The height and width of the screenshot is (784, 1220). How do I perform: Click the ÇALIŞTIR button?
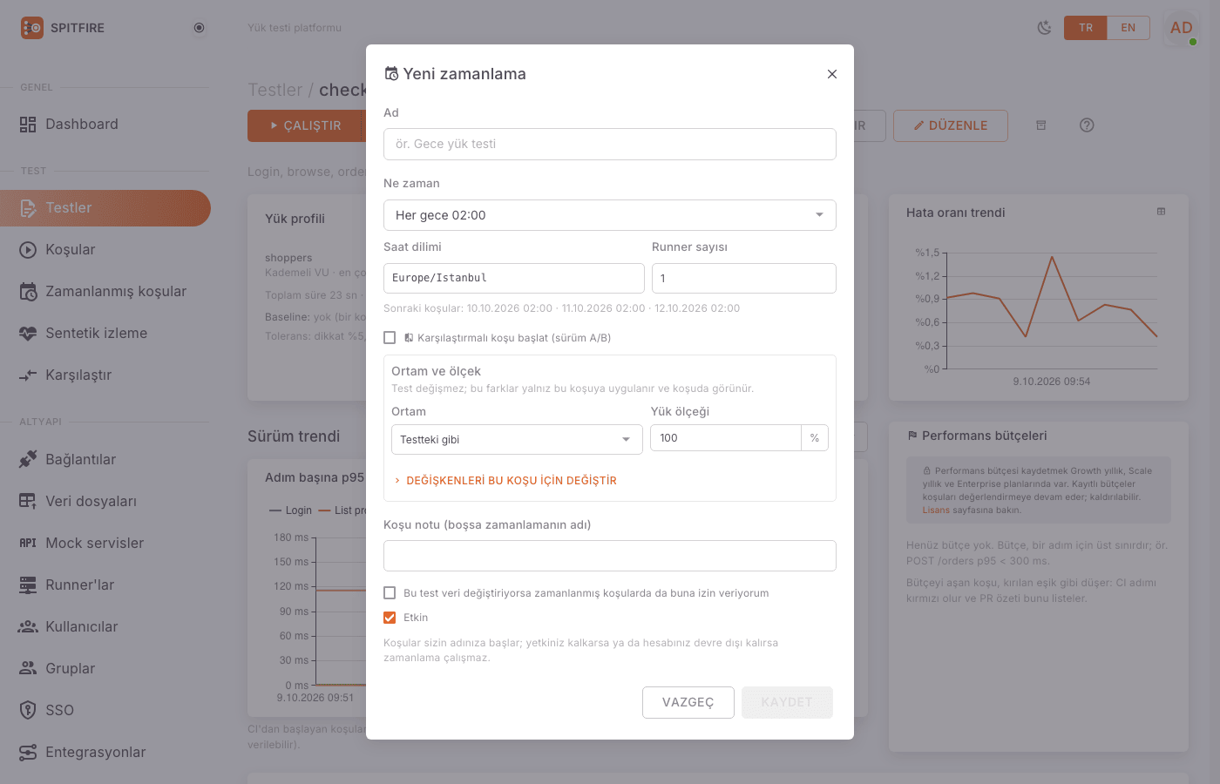305,125
